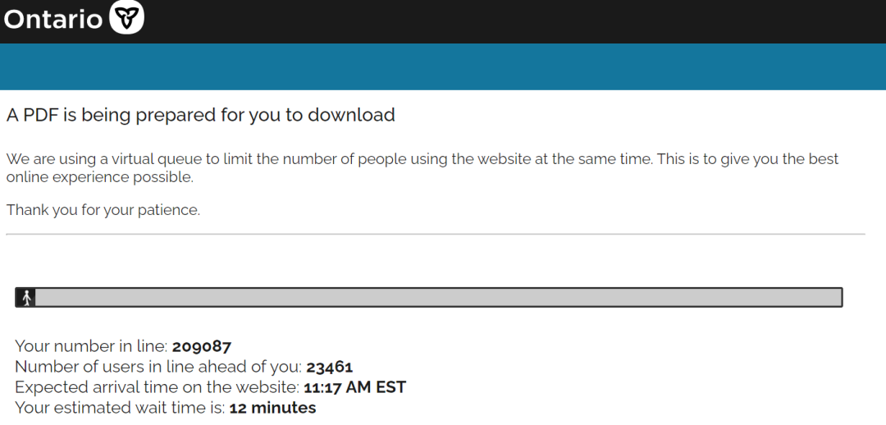Click the black Ontario header bar
The height and width of the screenshot is (425, 886).
pos(443,21)
